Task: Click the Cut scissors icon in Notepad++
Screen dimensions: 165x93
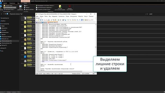Action: (x=51, y=20)
